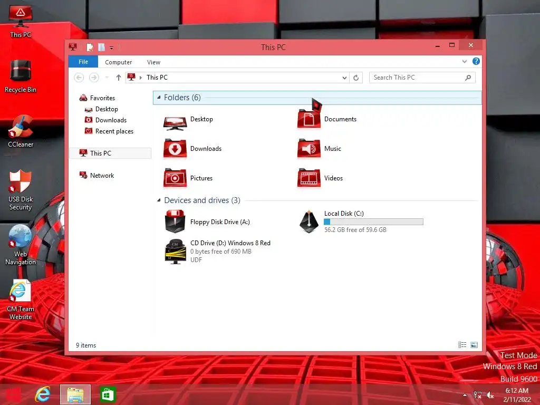Open the Help question mark icon

[476, 61]
